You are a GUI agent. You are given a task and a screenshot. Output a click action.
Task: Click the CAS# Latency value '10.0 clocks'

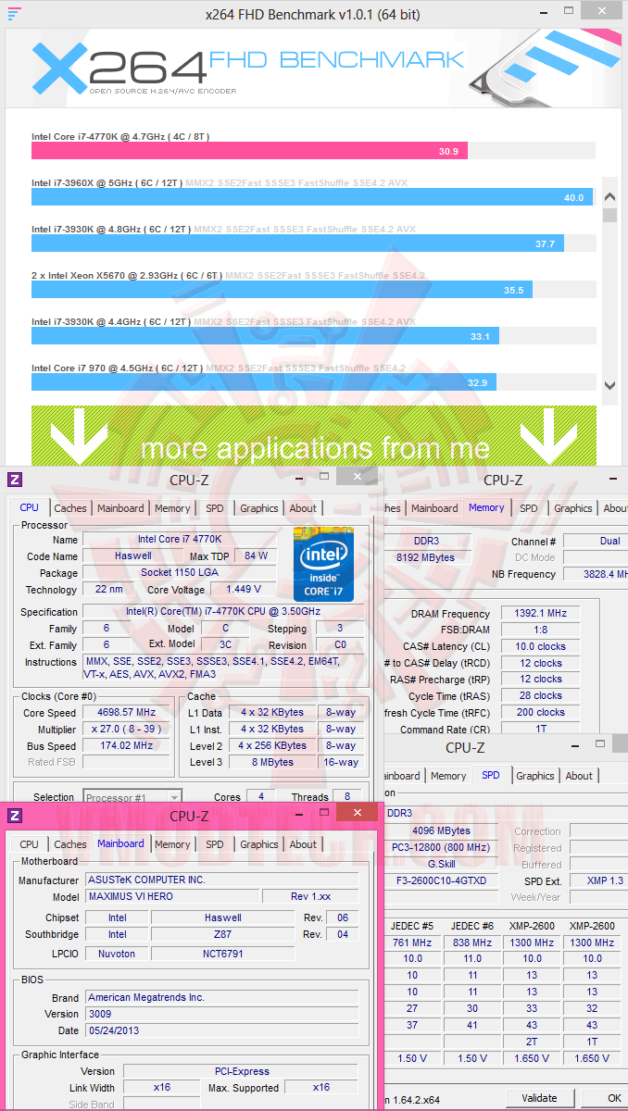click(x=541, y=647)
